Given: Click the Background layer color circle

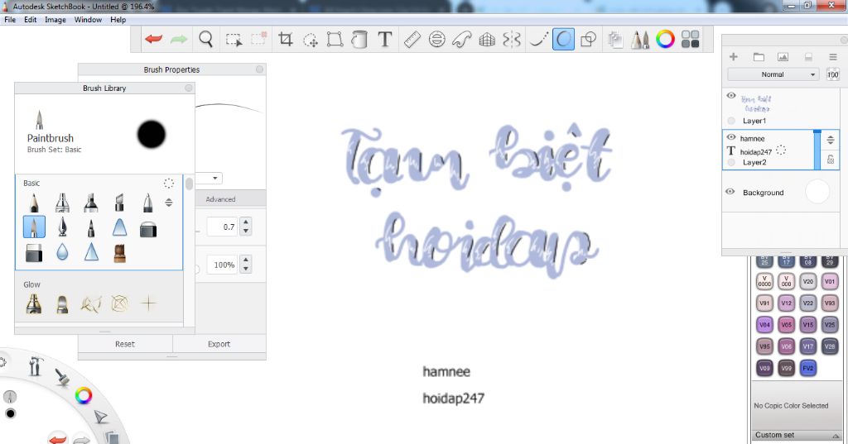Looking at the screenshot, I should click(817, 192).
